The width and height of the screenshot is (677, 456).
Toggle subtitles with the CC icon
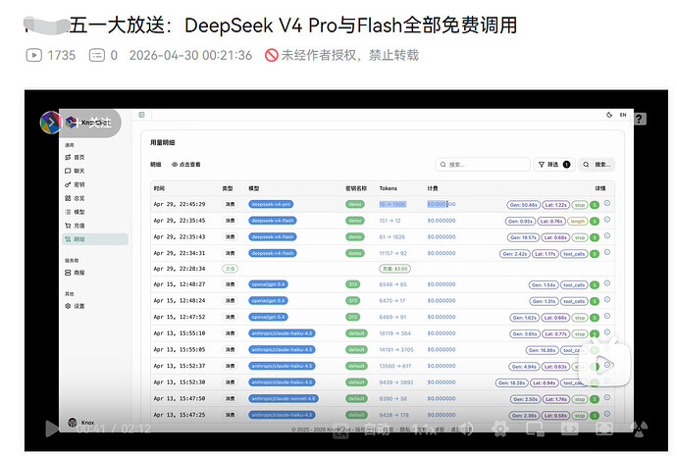pos(340,431)
